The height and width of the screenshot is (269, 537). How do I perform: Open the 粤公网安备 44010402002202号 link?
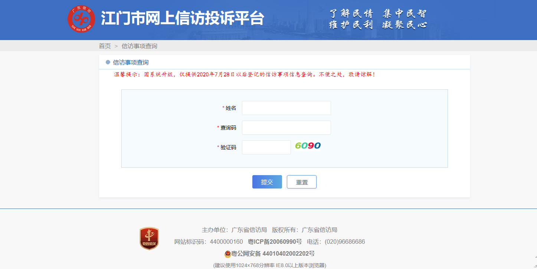(x=273, y=254)
